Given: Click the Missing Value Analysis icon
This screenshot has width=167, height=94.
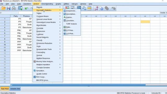Looking at the screenshot, I should click(x=35, y=61).
